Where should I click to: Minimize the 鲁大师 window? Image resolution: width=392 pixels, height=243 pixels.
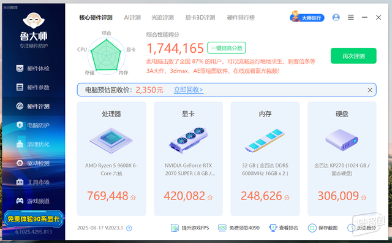[365, 17]
